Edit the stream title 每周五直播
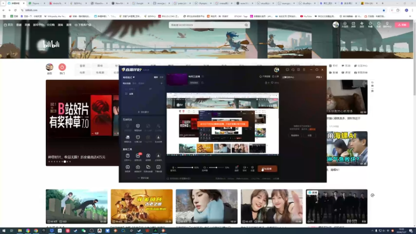The width and height of the screenshot is (416, 234). tap(194, 76)
